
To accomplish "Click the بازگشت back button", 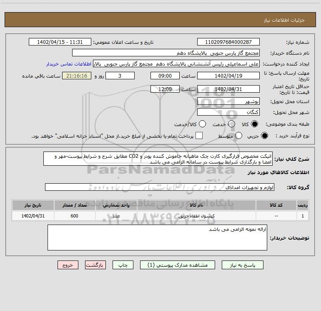I will point(95,265).
